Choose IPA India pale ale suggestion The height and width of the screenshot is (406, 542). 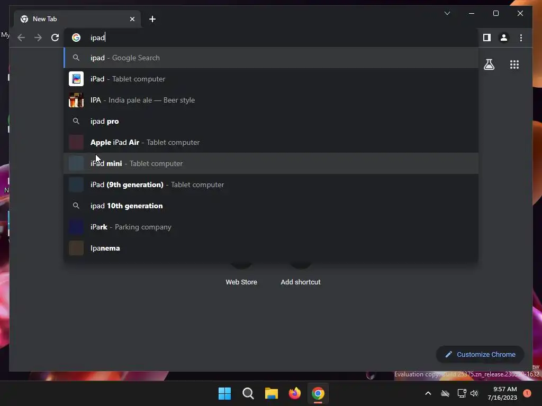[x=271, y=100]
